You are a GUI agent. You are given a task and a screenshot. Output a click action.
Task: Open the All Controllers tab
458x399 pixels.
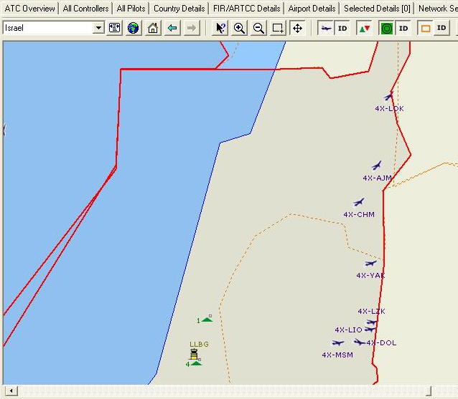[85, 9]
